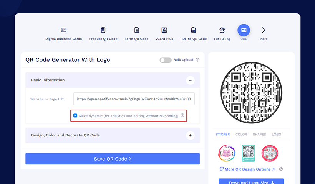Open the Product QR Code type

[103, 30]
